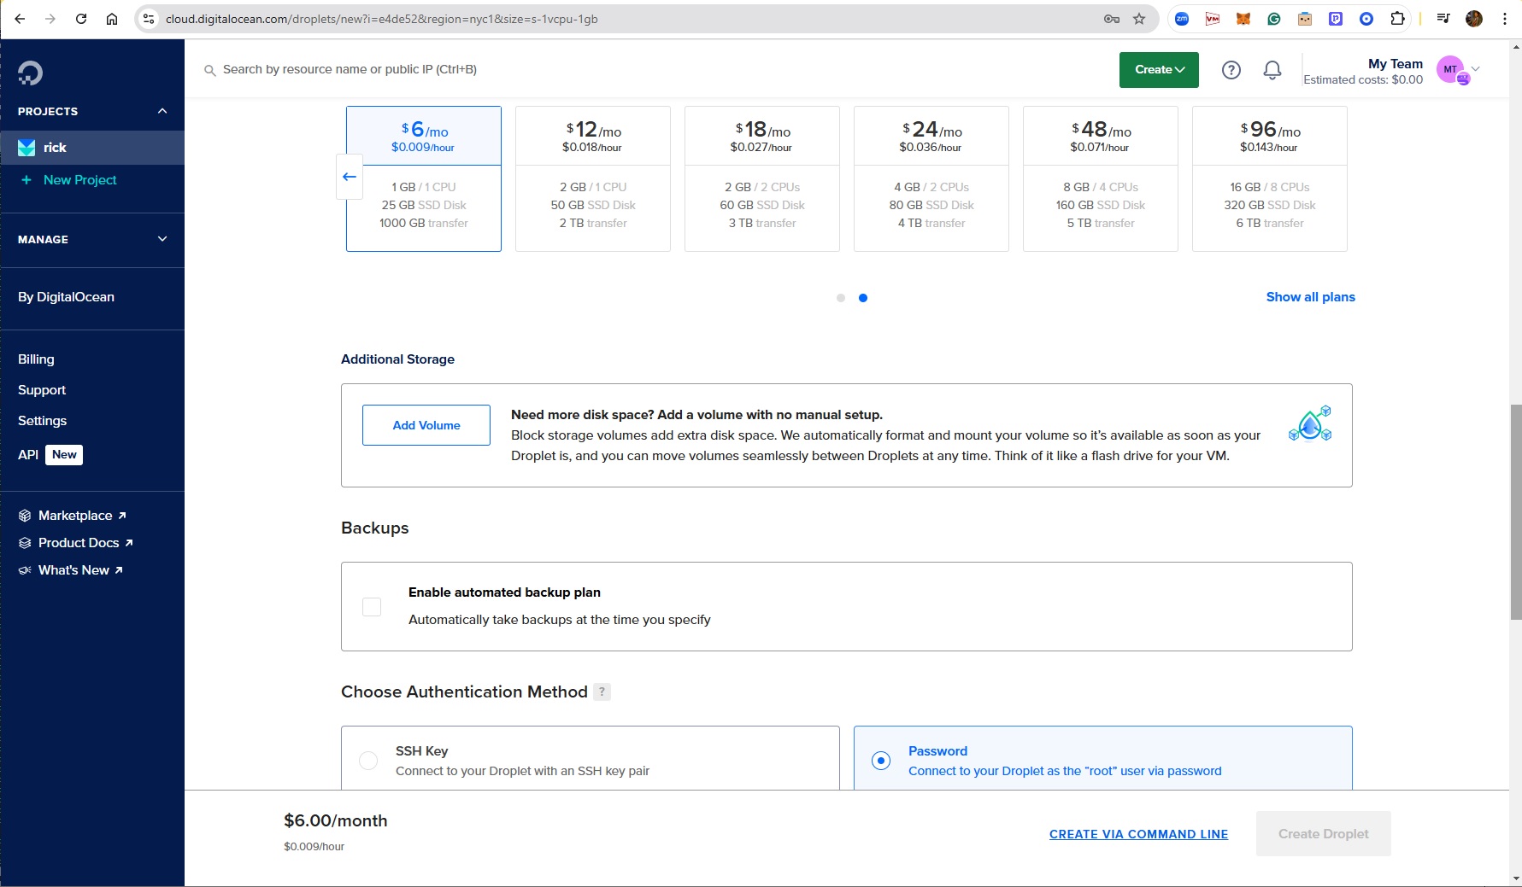This screenshot has width=1522, height=887.
Task: Open Settings in the sidebar
Action: 42,421
